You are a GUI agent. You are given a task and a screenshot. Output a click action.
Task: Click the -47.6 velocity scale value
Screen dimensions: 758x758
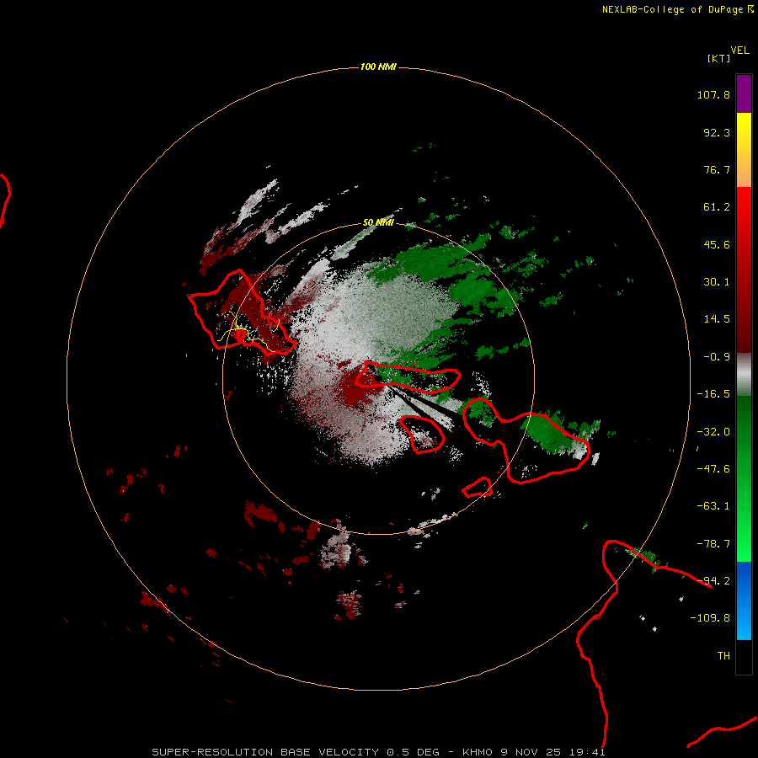(x=713, y=469)
